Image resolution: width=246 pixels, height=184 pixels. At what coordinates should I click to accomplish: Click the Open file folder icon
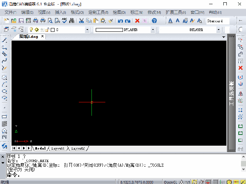[x=14, y=21]
